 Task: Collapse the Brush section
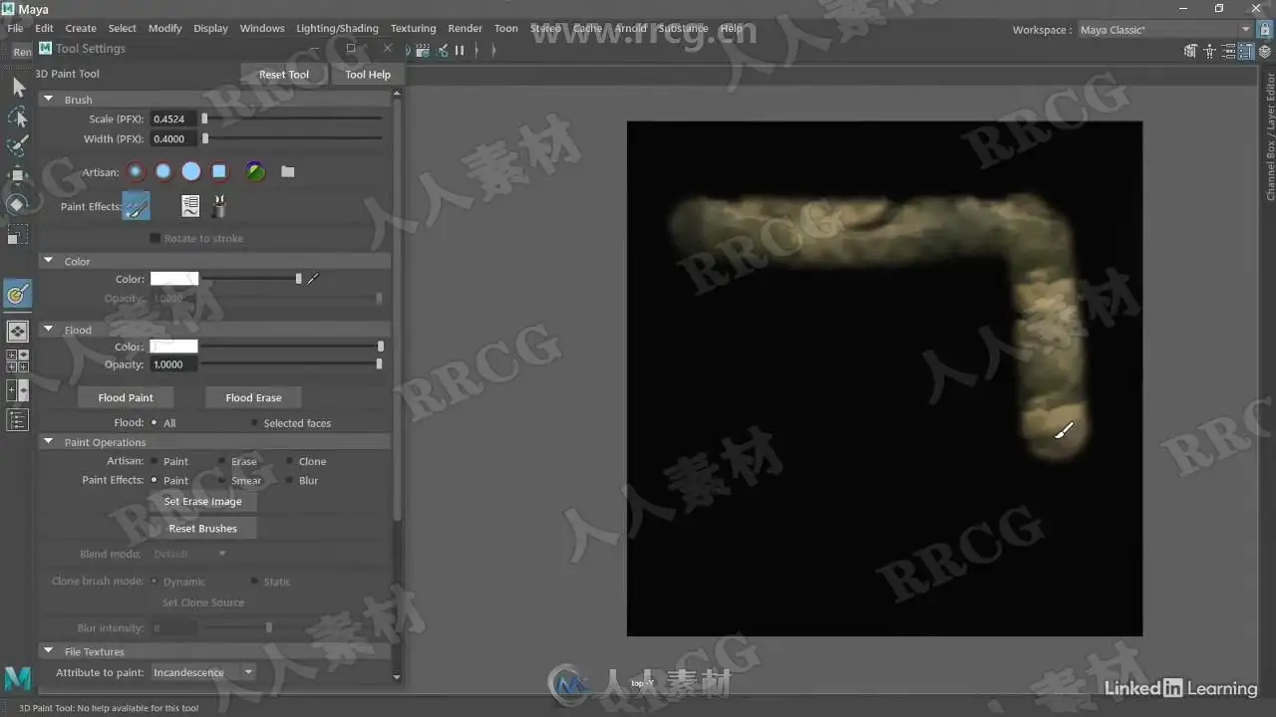click(48, 99)
